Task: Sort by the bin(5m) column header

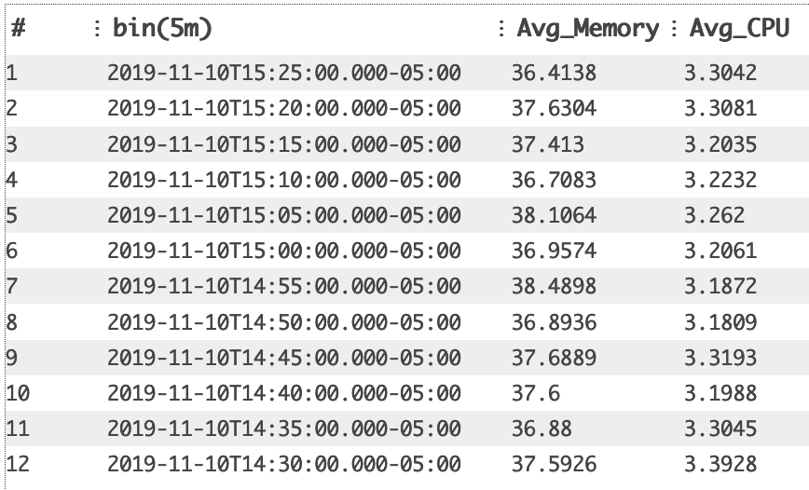Action: pos(162,29)
